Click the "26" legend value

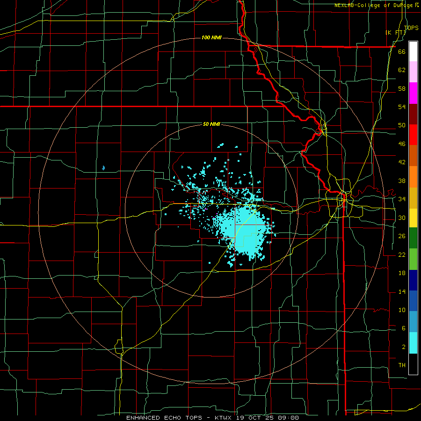pos(402,236)
